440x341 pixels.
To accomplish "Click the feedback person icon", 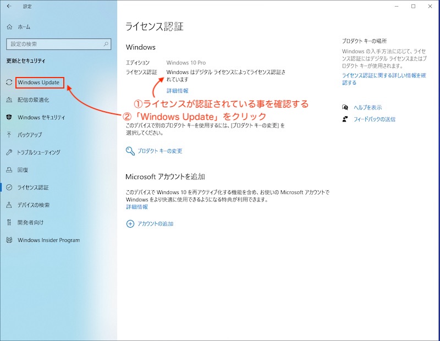I will click(x=345, y=119).
